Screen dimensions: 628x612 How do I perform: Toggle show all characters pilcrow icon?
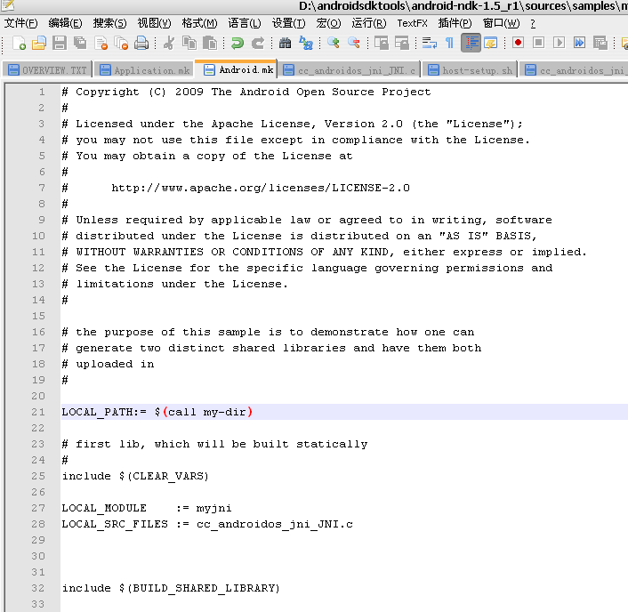[x=449, y=43]
